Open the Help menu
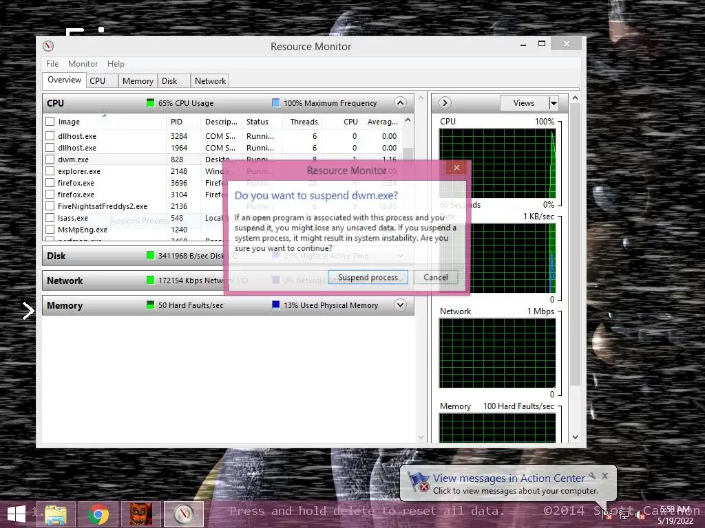The width and height of the screenshot is (705, 528). point(116,64)
